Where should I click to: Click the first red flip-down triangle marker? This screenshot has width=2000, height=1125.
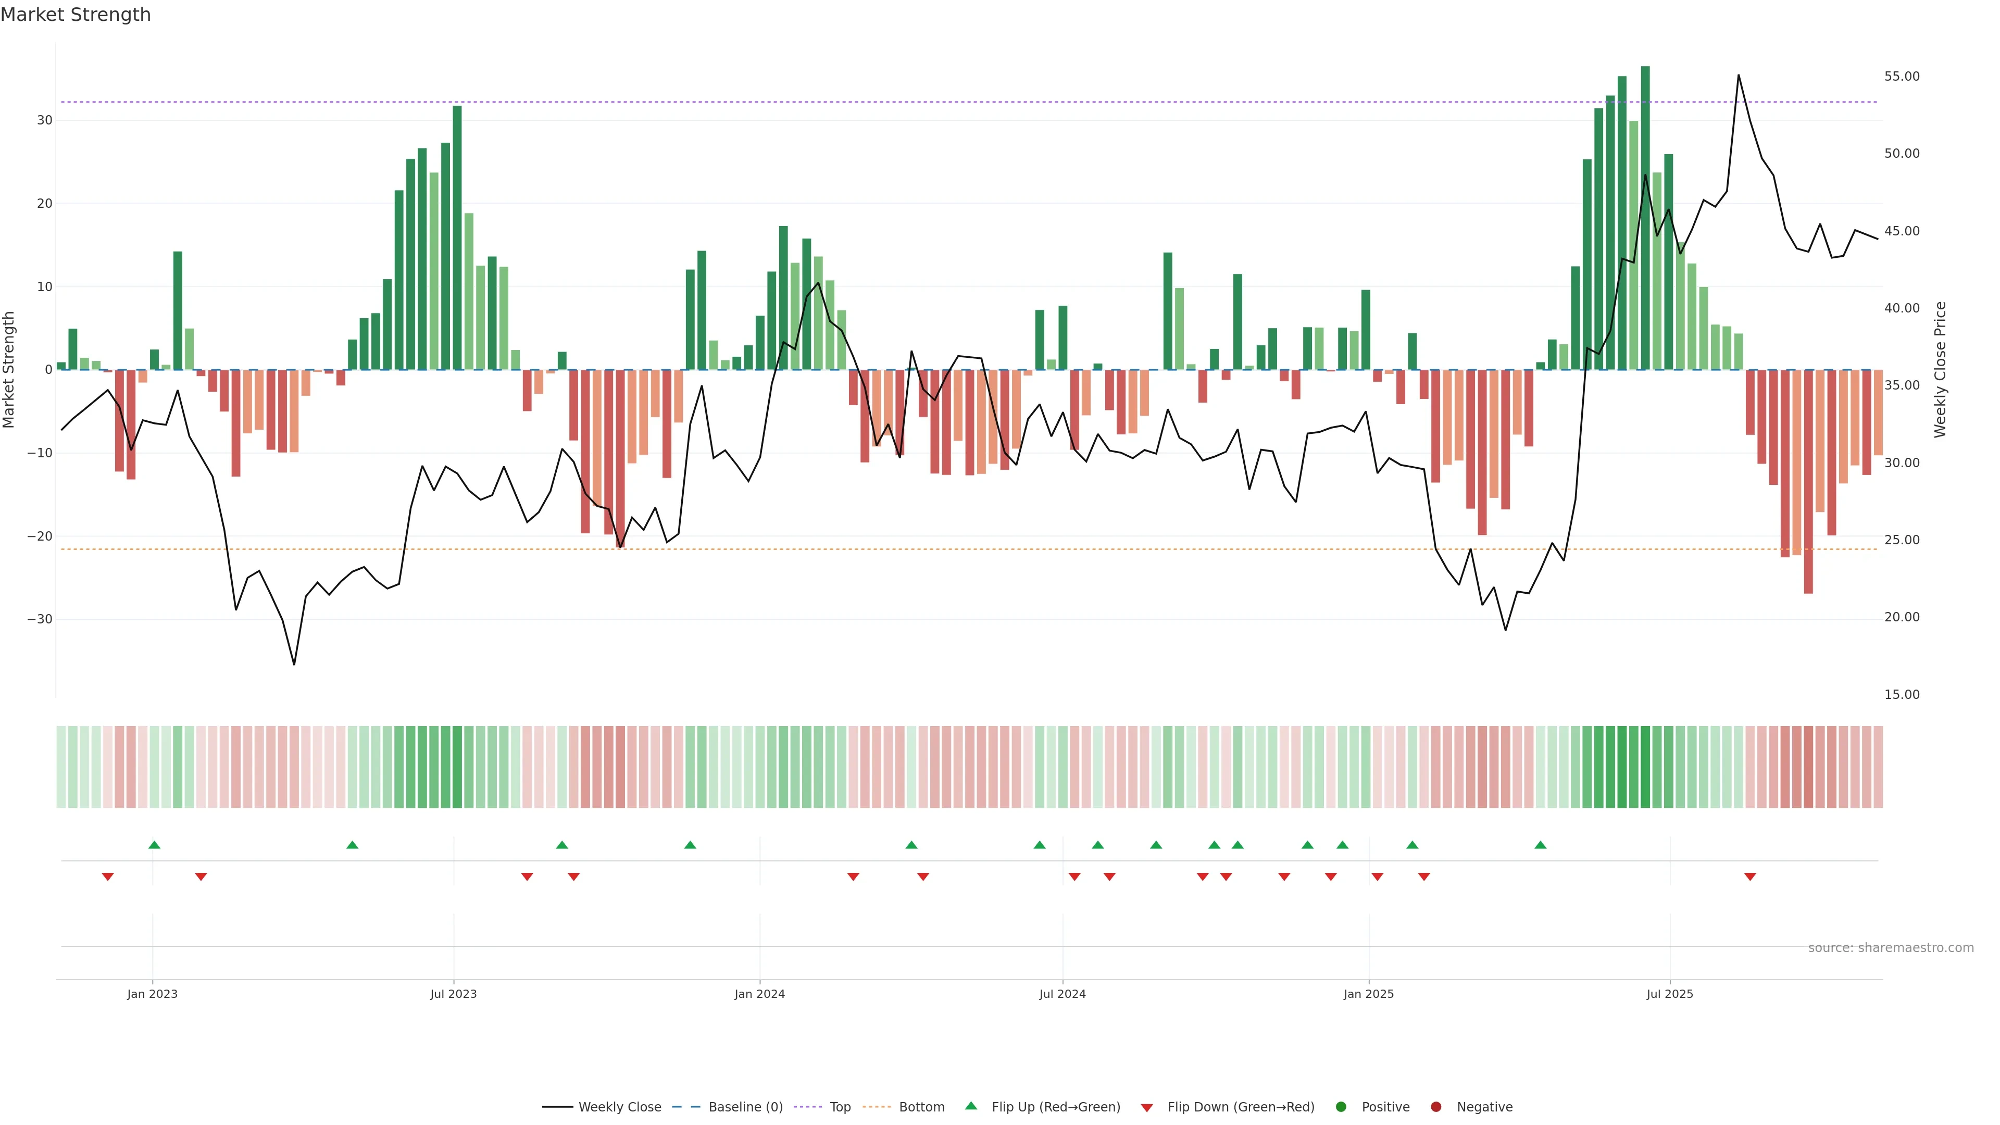(x=108, y=877)
